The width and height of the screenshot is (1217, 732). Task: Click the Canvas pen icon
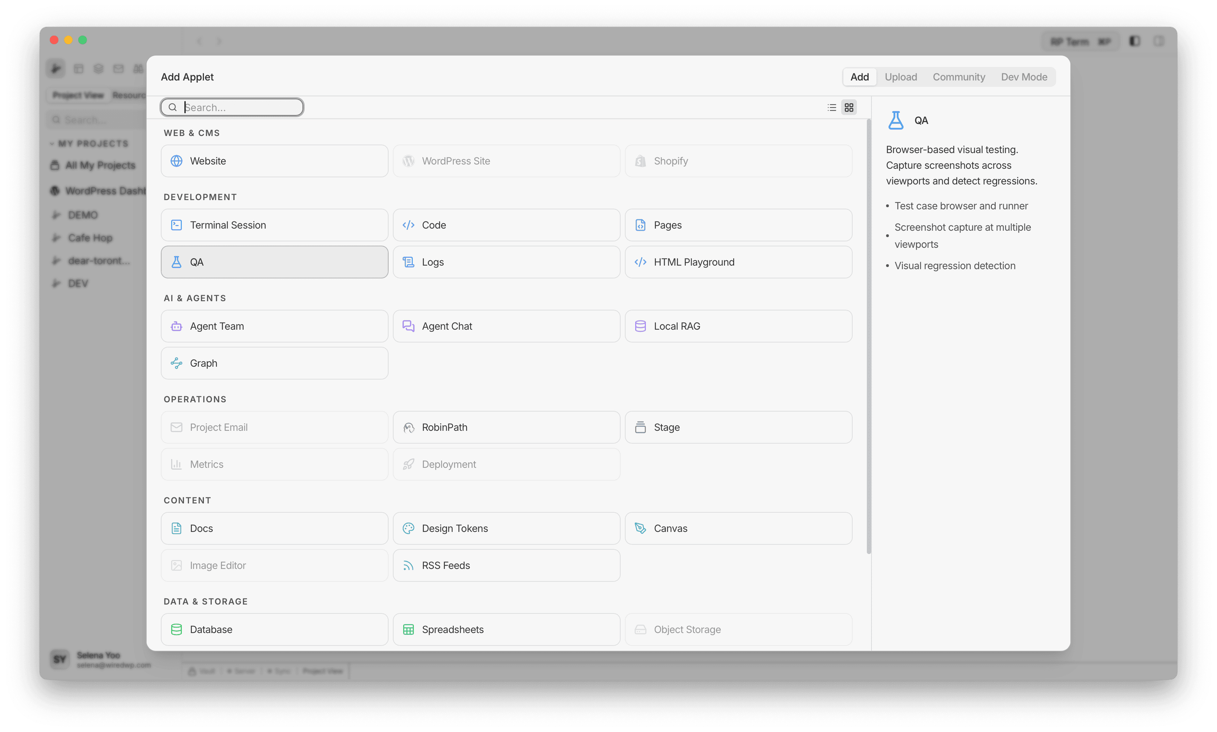[x=640, y=528]
